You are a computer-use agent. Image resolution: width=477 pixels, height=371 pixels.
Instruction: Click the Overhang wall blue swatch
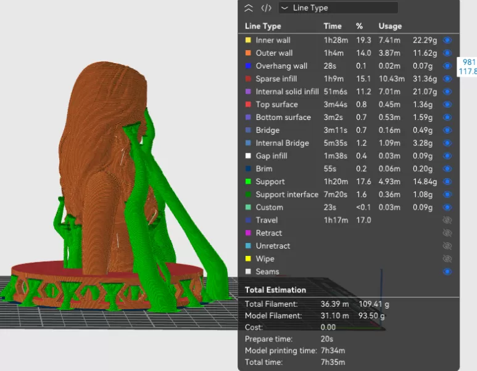tap(248, 66)
